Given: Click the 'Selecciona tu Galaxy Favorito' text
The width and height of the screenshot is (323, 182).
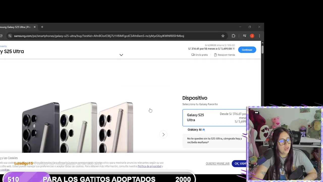Looking at the screenshot, I should 200,104.
